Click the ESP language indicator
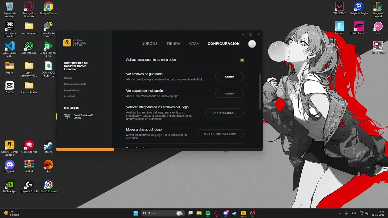The height and width of the screenshot is (218, 388). tap(354, 213)
